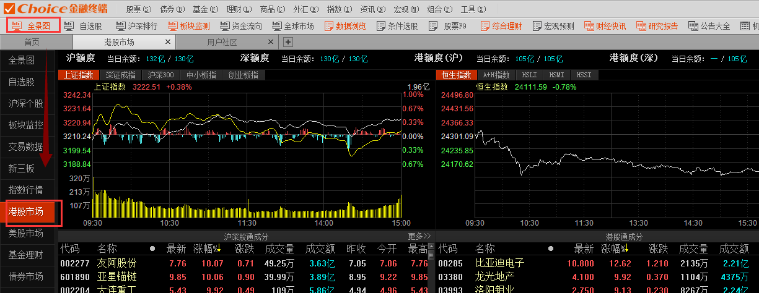Switch to the 用户社区 tab
The height and width of the screenshot is (293, 759).
[222, 42]
